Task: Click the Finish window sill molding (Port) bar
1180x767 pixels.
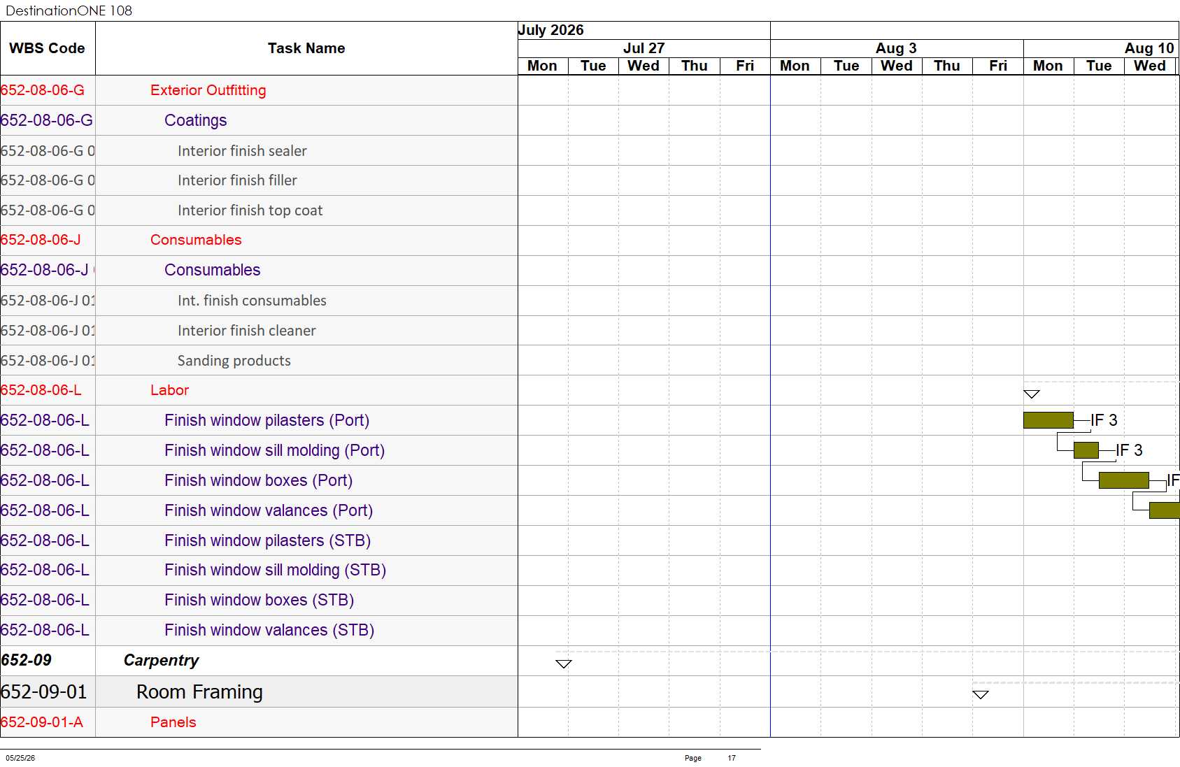Action: [x=1086, y=450]
